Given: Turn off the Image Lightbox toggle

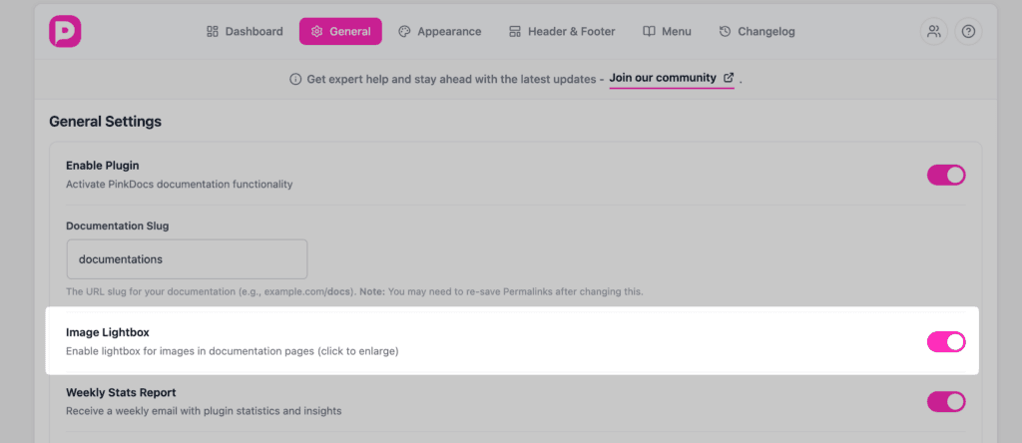Looking at the screenshot, I should coord(946,342).
